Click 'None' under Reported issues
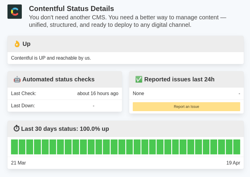The image size is (250, 177). 138,93
